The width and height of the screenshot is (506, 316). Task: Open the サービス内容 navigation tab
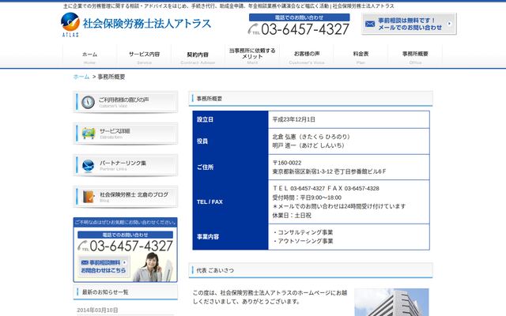pos(144,57)
